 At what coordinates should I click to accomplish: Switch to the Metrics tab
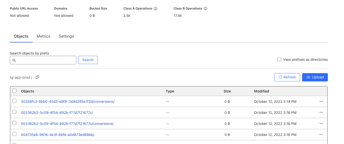pos(43,36)
